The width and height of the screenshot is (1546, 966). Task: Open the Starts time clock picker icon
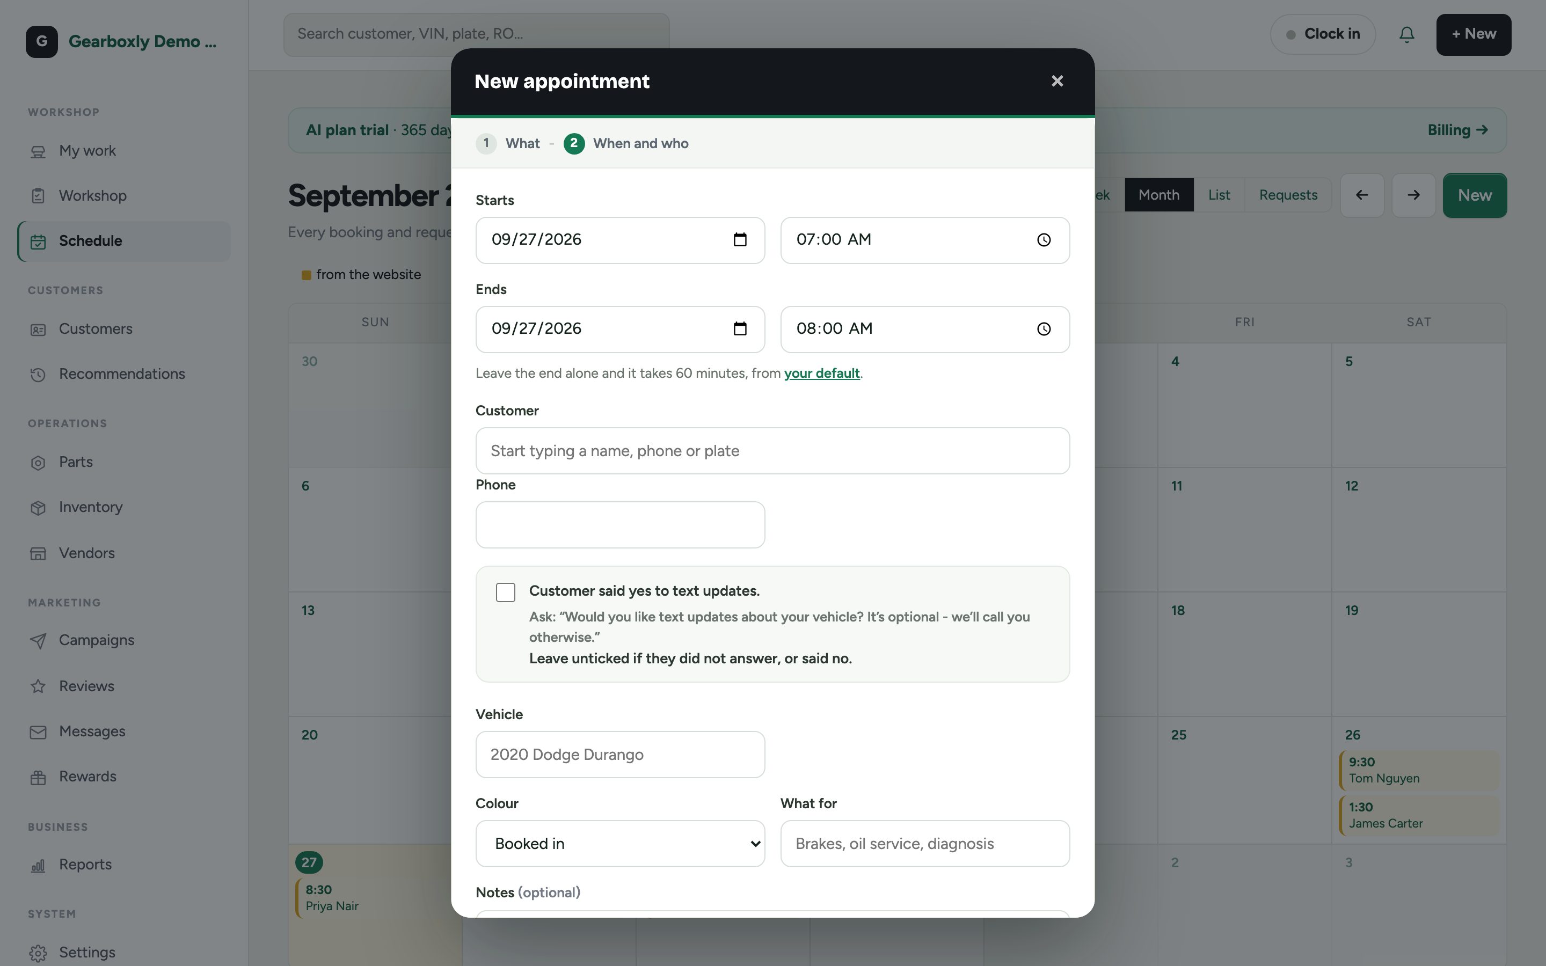tap(1043, 239)
